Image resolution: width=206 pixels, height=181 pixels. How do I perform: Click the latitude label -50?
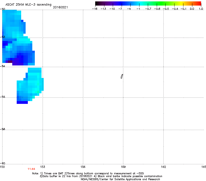(x=3, y=9)
